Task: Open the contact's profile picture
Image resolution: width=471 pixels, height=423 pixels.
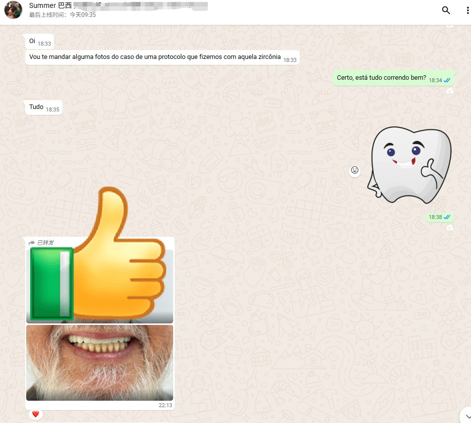Action: [13, 10]
